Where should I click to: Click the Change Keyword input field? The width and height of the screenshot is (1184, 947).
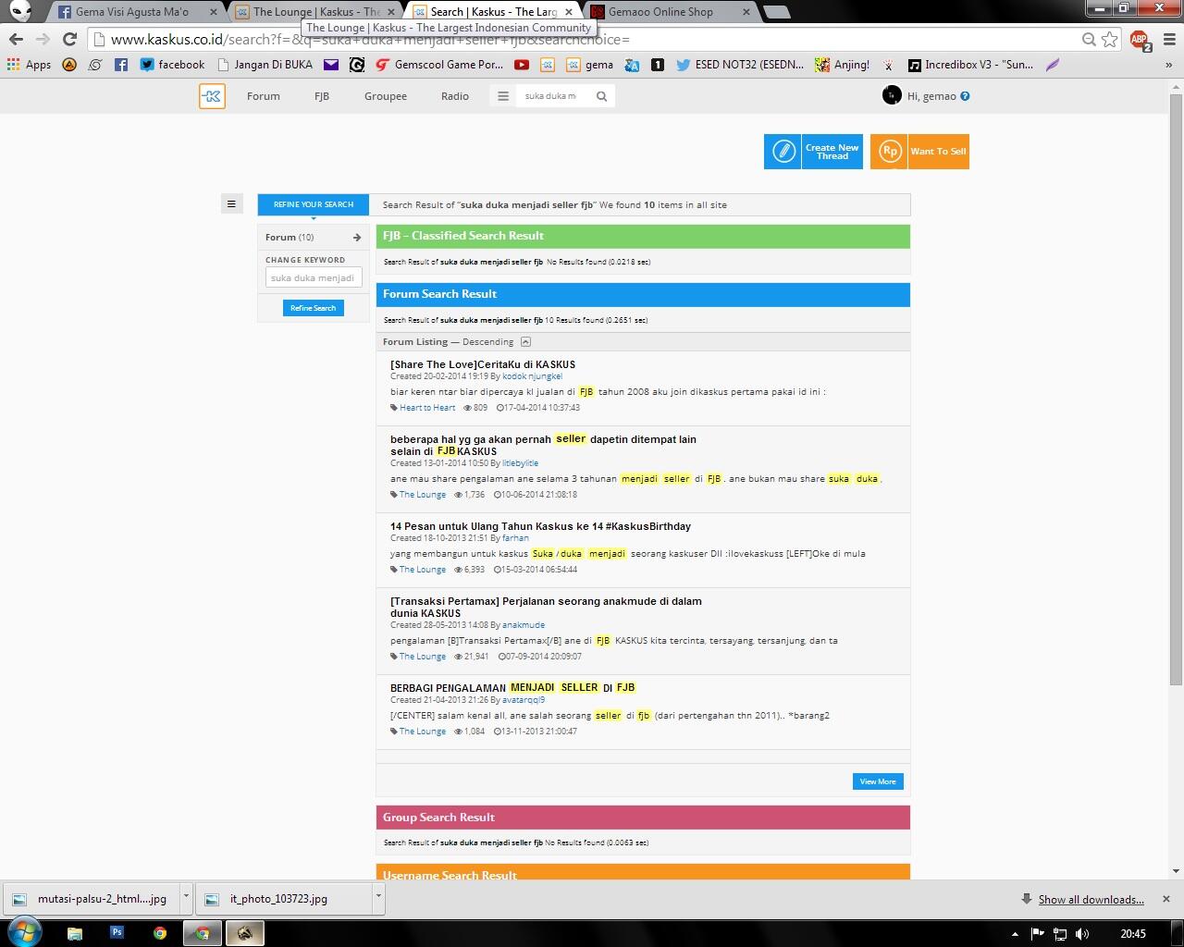(313, 277)
